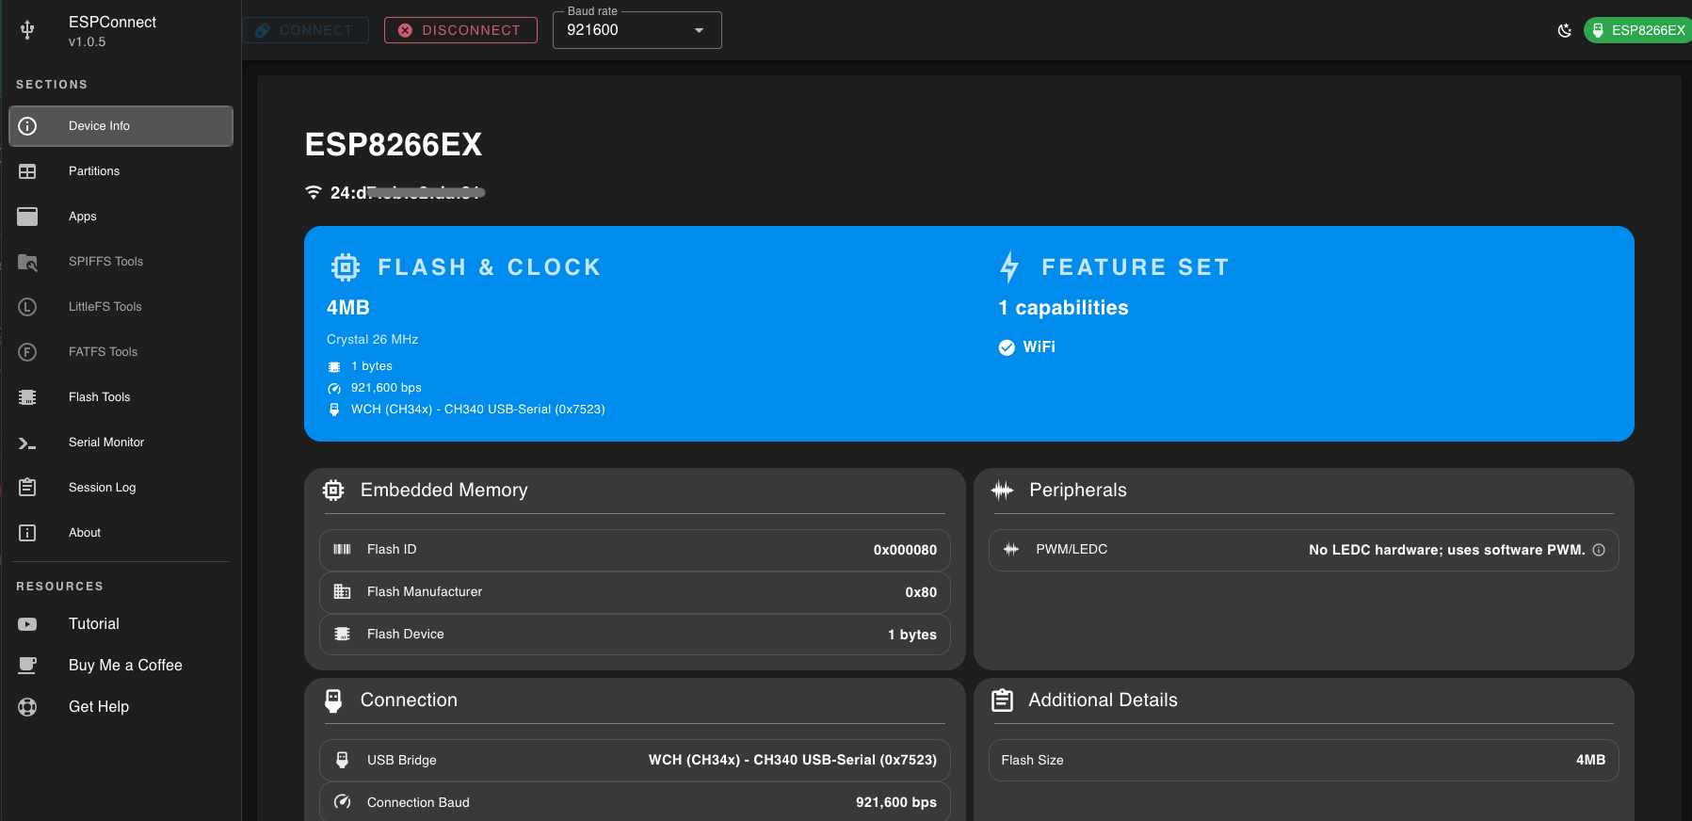Open the Buy Me a Coffee link
1692x821 pixels.
[125, 666]
